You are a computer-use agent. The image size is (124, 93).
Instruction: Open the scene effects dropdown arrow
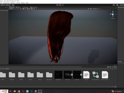(30, 9)
